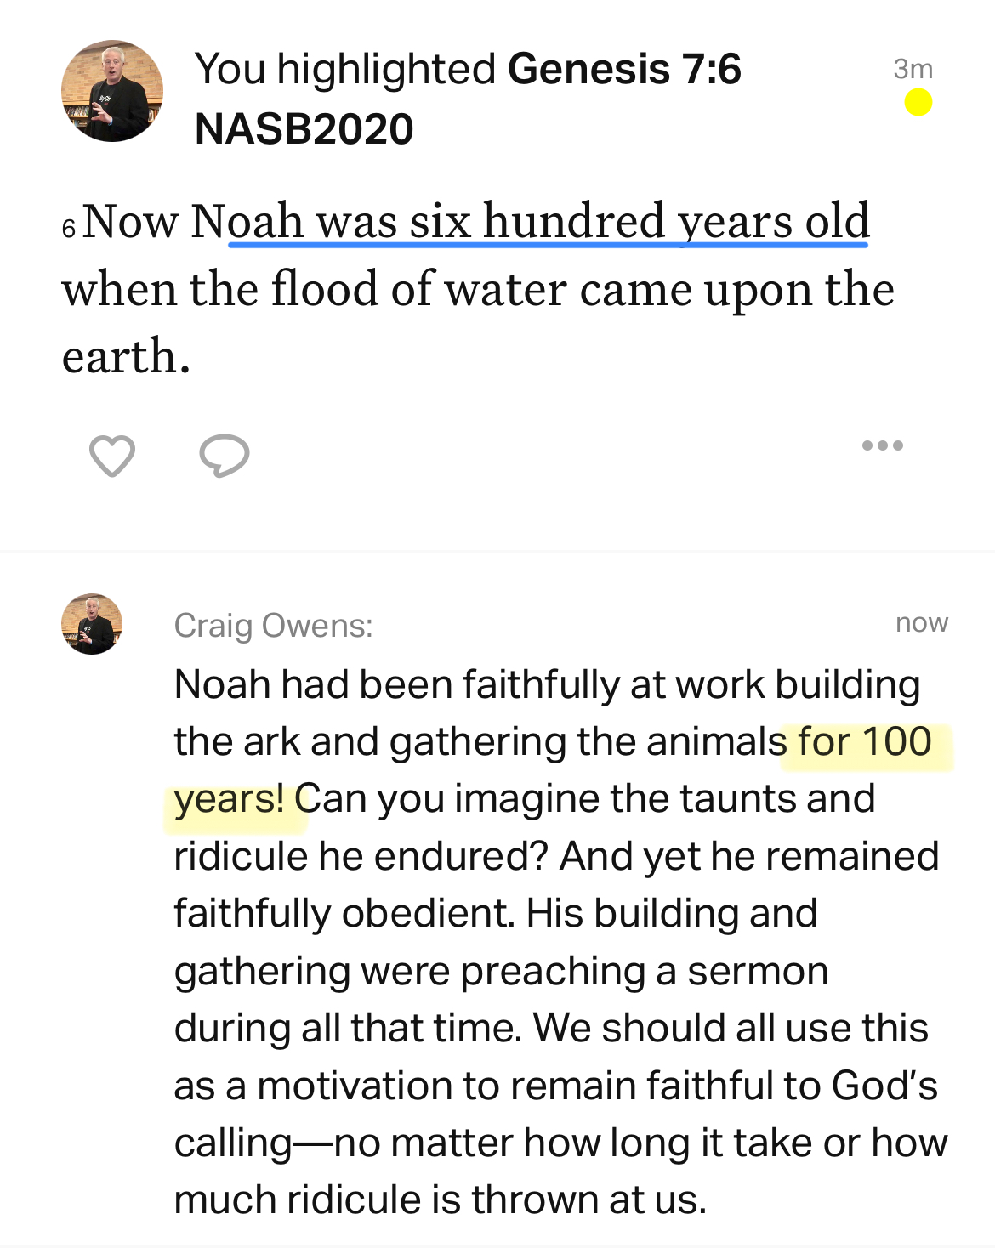Click the verse number 6

pos(69,228)
